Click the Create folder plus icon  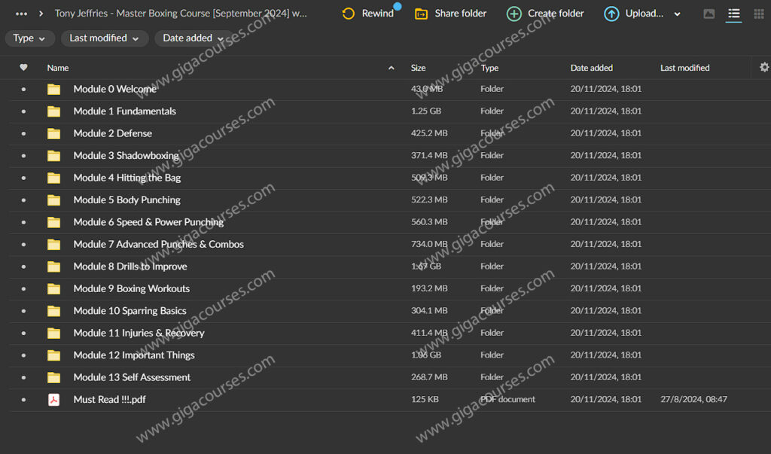coord(513,14)
